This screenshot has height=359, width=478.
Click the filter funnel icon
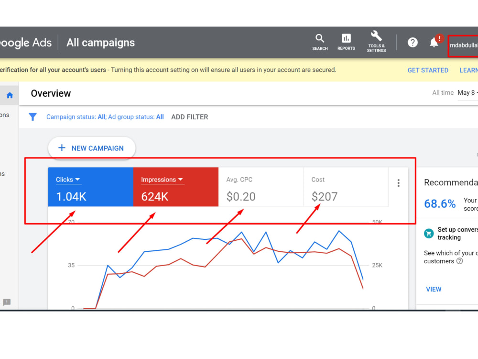(33, 117)
